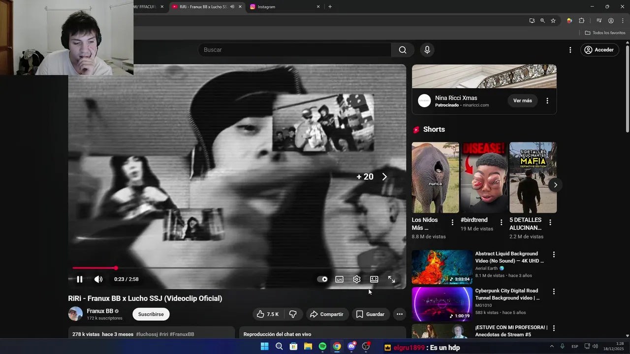Open a new browser tab with plus
The image size is (630, 354).
[330, 7]
